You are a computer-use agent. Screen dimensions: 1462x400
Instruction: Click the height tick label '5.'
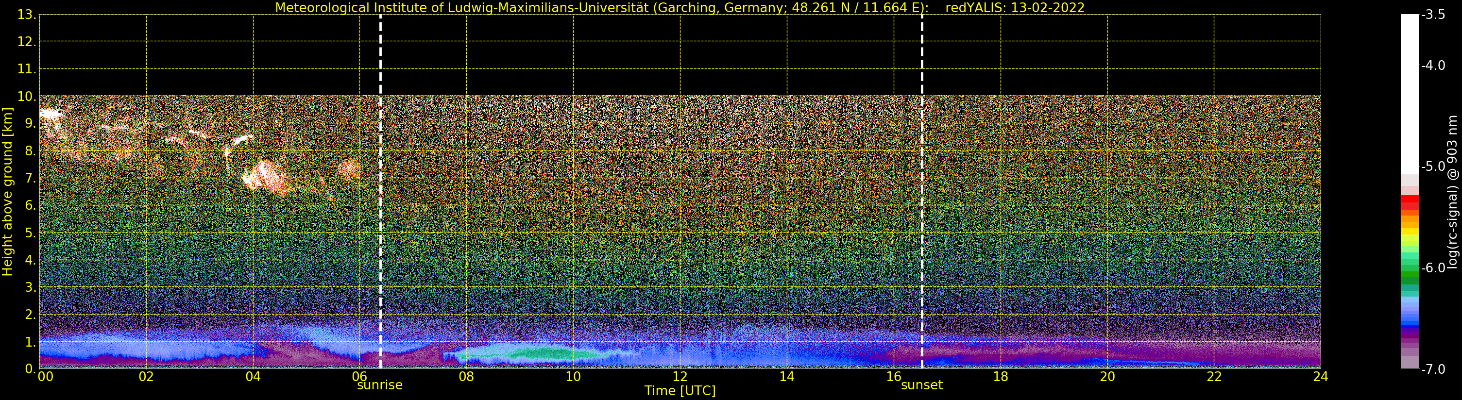[30, 233]
